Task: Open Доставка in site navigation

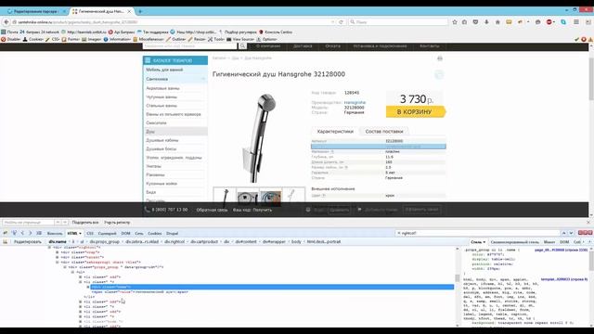Action: coord(303,45)
